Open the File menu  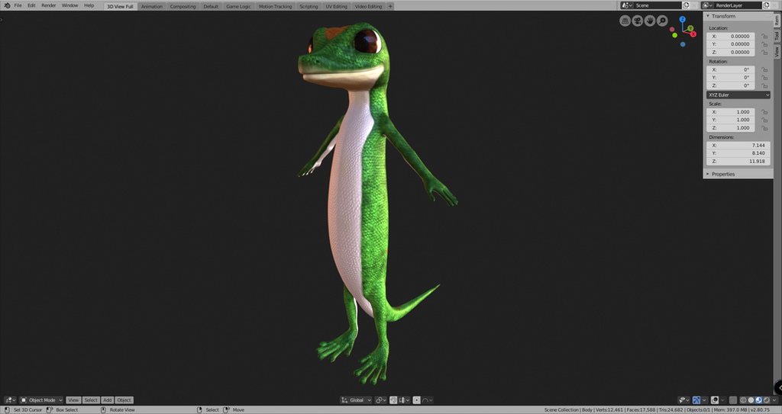pos(18,5)
